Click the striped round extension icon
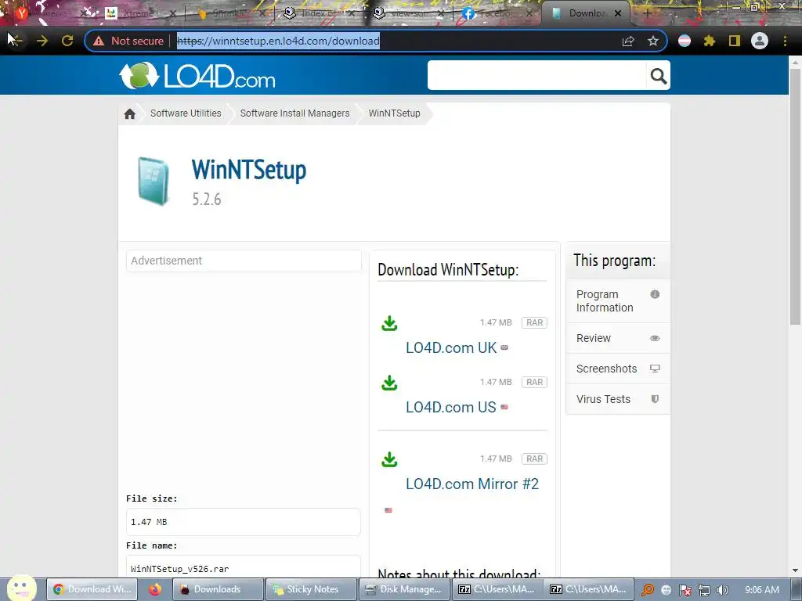 point(685,41)
